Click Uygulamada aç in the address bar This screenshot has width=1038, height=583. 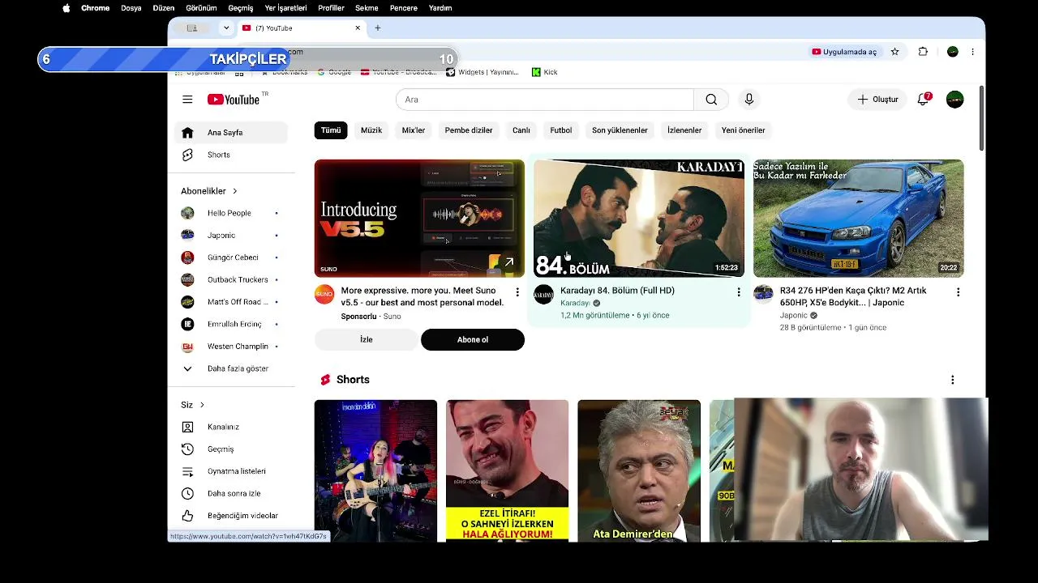tap(844, 52)
